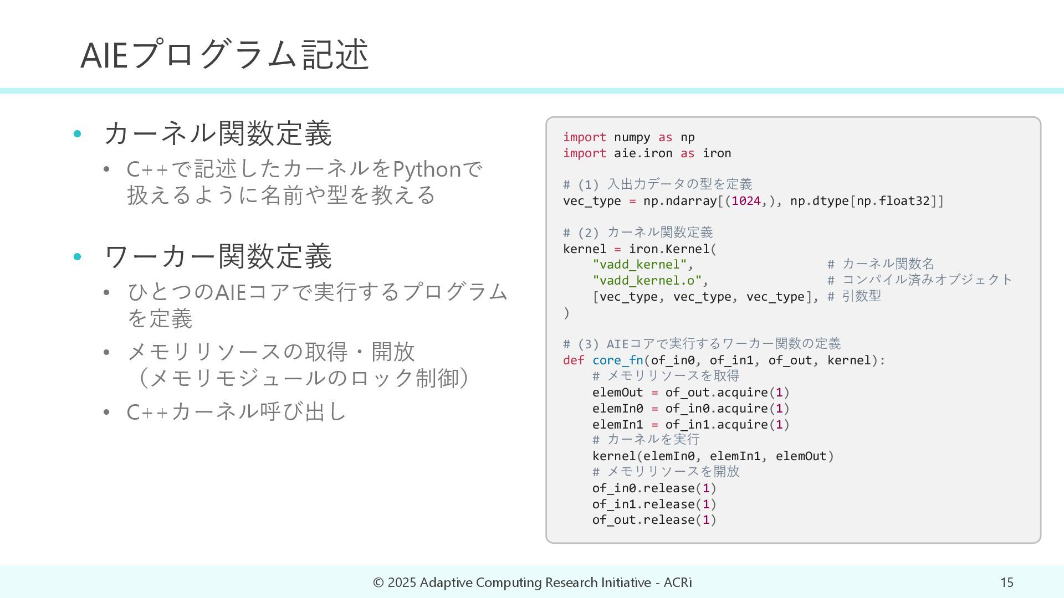The height and width of the screenshot is (598, 1064).
Task: Click the kernel(elemIn0, elemIn1, elemOut) call
Action: [x=713, y=456]
